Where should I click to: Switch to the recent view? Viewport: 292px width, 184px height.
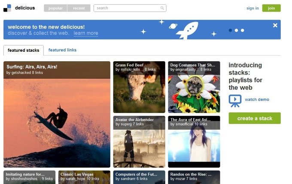pyautogui.click(x=79, y=8)
